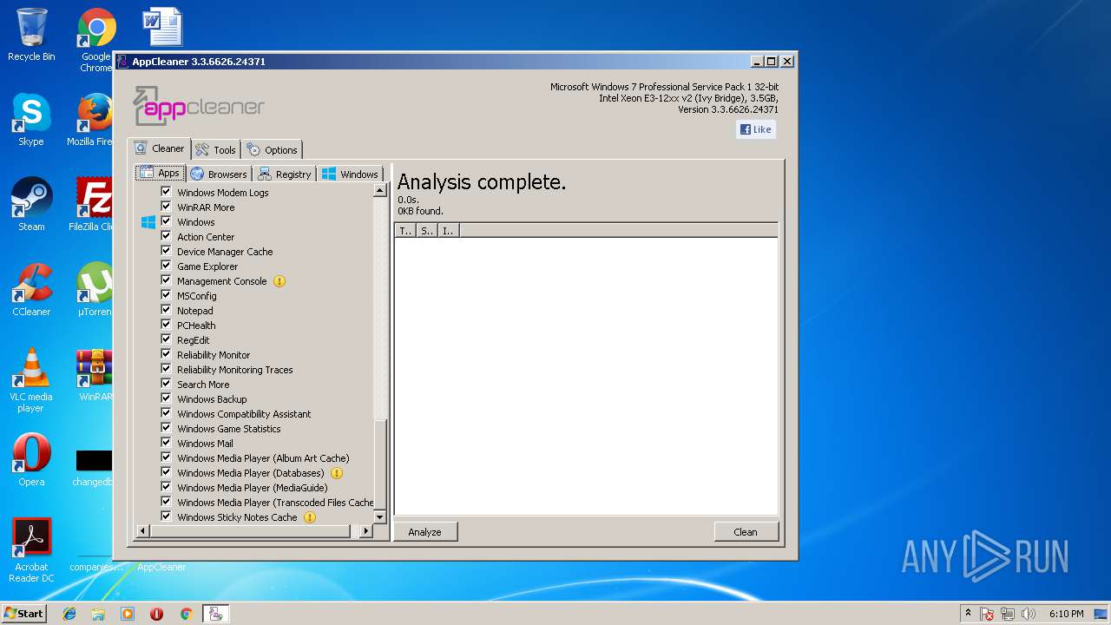Open Windows Media Player taskbar icon
This screenshot has height=625, width=1111.
[x=128, y=614]
